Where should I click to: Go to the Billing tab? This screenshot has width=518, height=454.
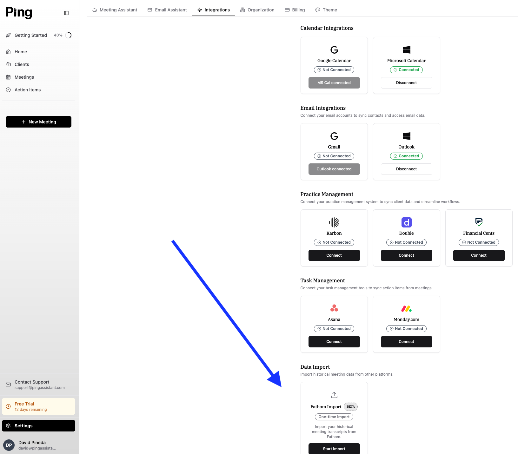pos(295,10)
